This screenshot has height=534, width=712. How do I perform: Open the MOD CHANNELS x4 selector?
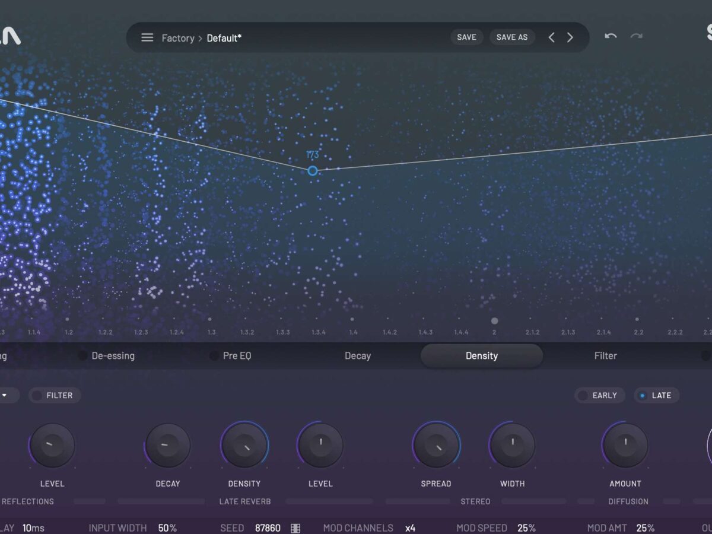[x=410, y=527]
